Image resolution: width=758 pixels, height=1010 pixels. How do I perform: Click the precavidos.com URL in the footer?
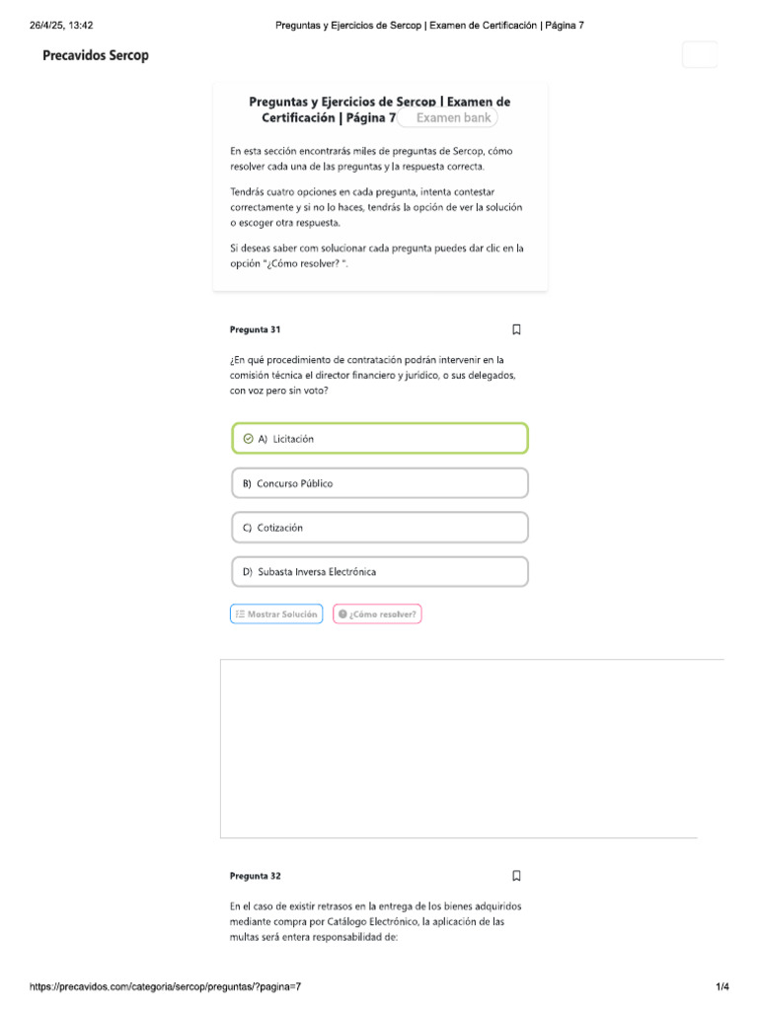(x=165, y=986)
